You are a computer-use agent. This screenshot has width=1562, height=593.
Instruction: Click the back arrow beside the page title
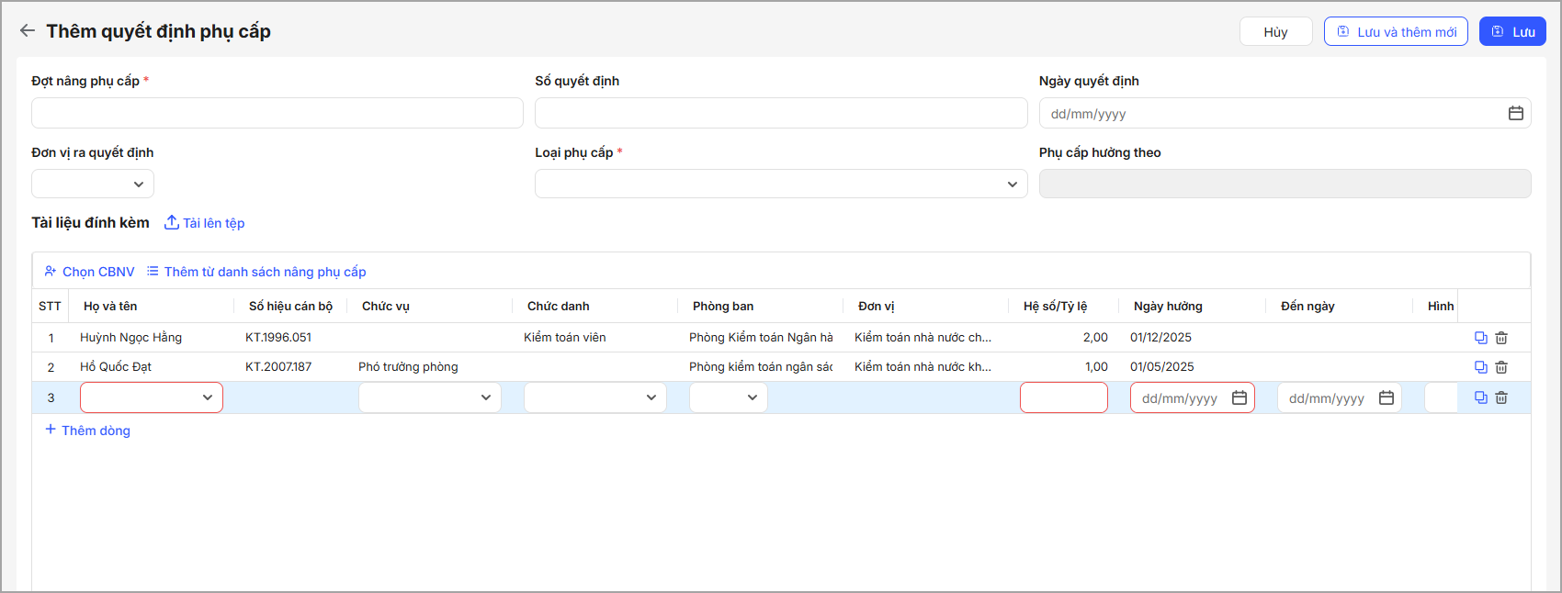(x=28, y=31)
